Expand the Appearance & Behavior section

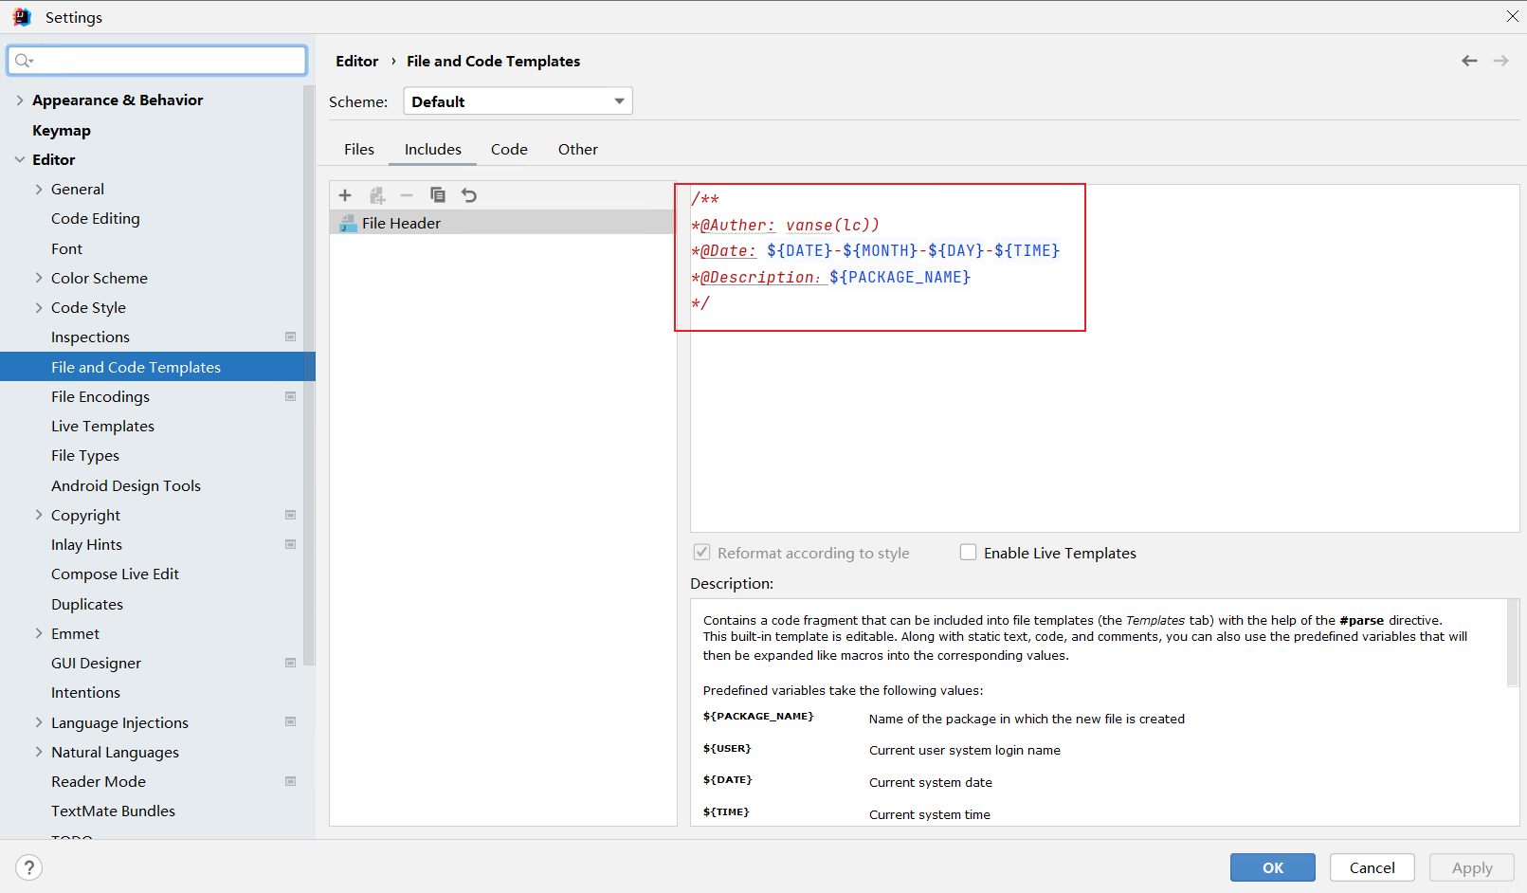pos(20,100)
